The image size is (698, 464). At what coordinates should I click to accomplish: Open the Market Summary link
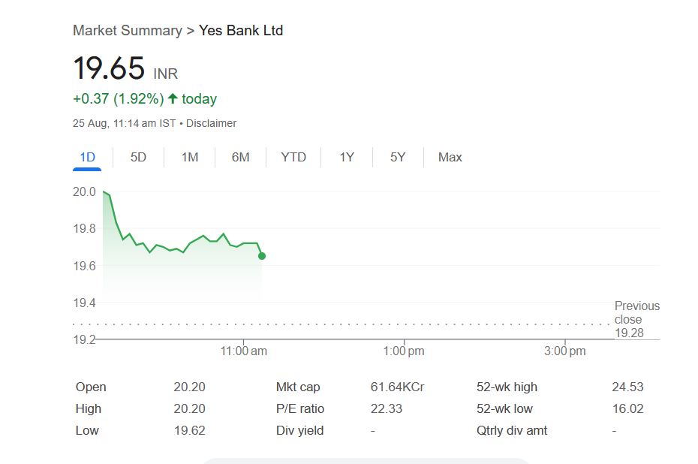click(x=128, y=31)
